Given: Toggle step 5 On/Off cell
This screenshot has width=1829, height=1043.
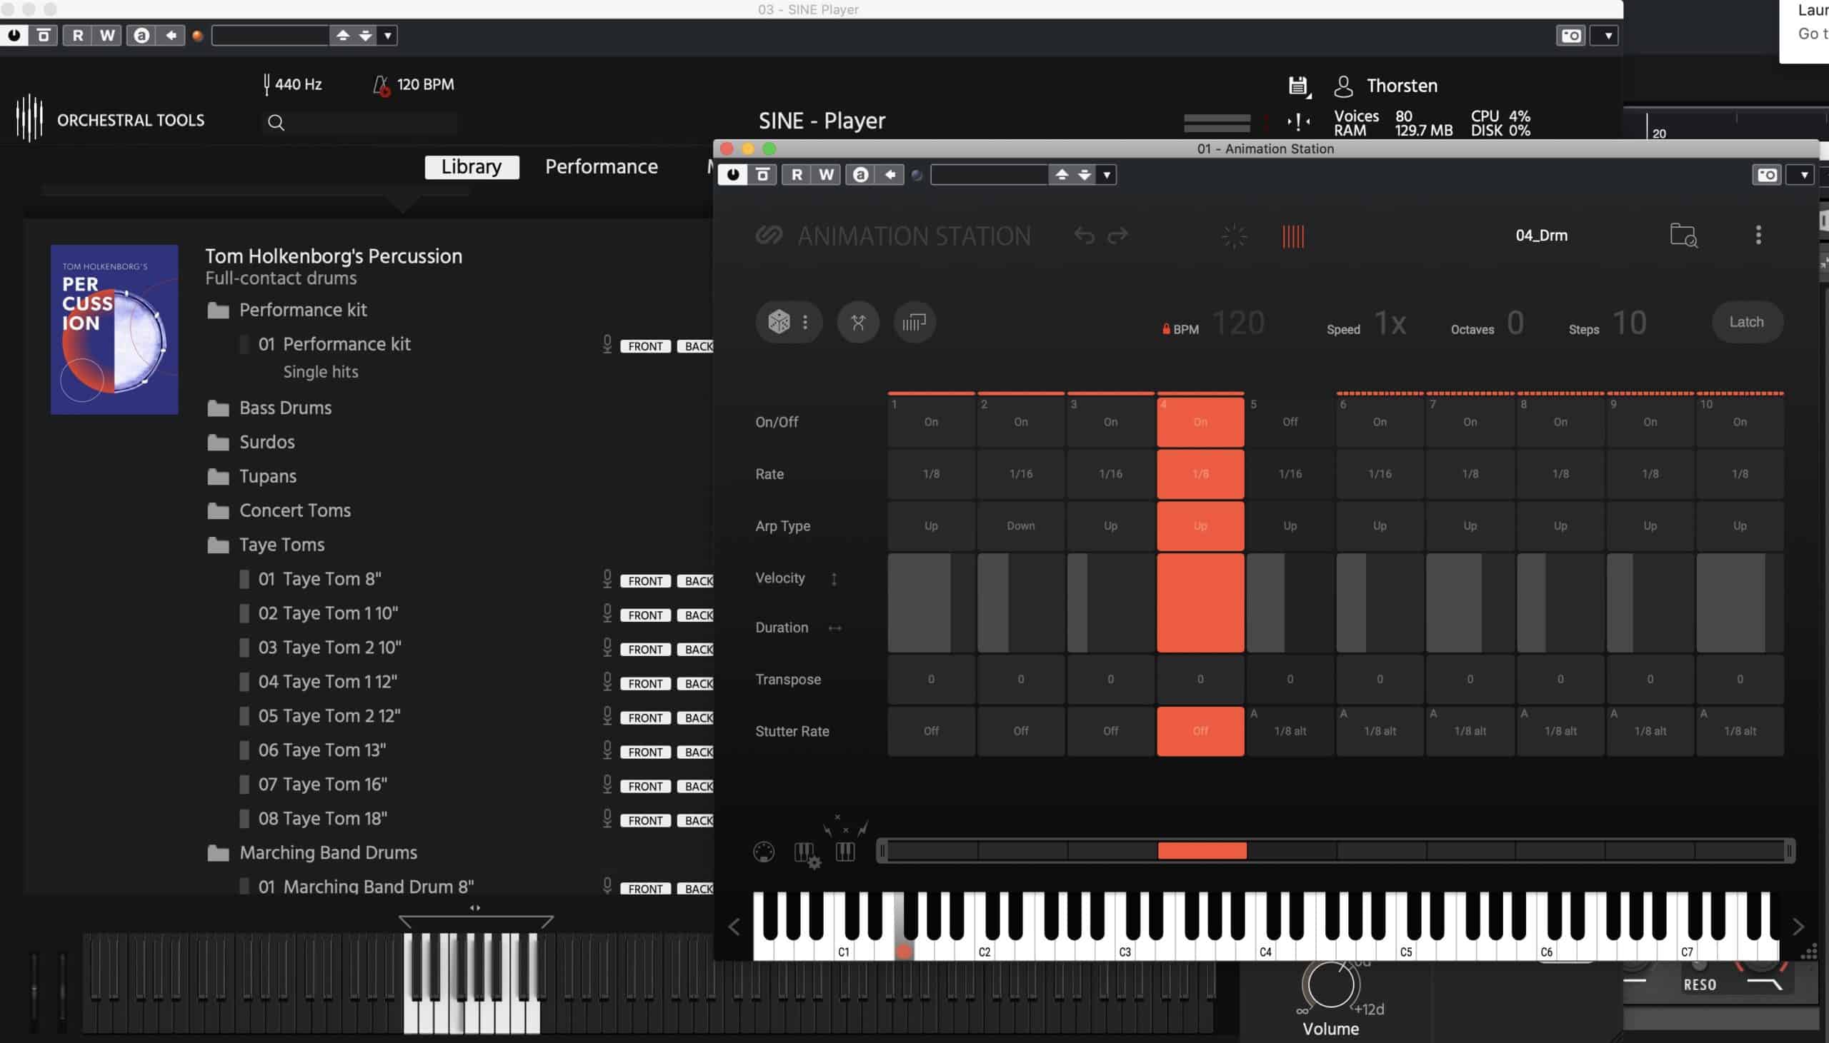Looking at the screenshot, I should [1290, 422].
